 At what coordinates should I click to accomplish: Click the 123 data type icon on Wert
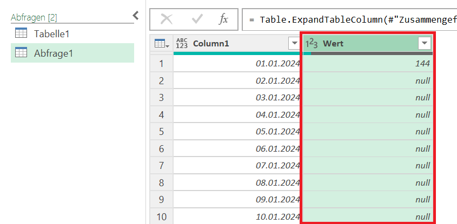(312, 44)
